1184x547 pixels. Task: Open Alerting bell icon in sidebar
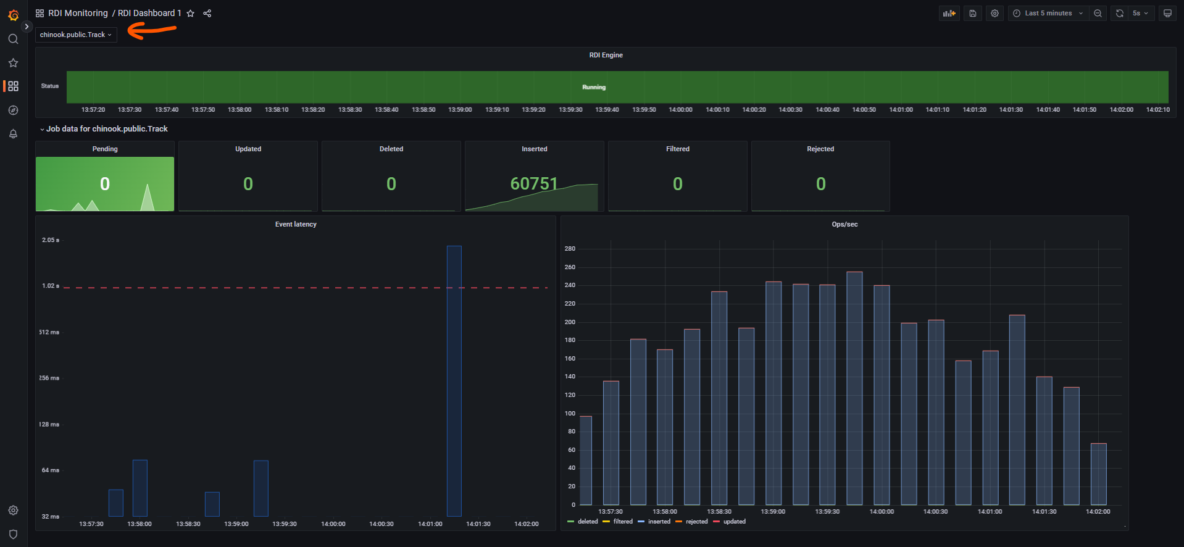tap(13, 134)
